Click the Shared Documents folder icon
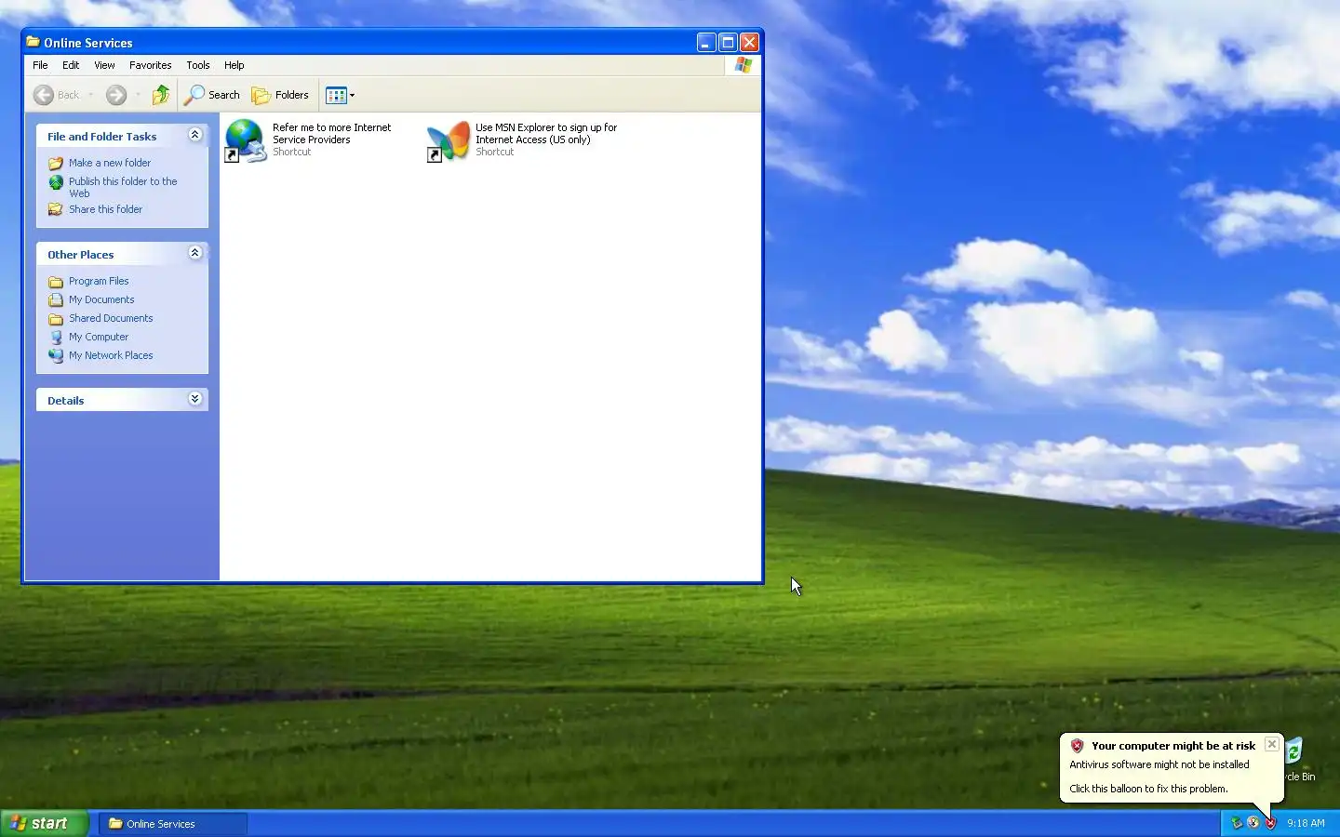This screenshot has height=837, width=1340. pos(56,319)
